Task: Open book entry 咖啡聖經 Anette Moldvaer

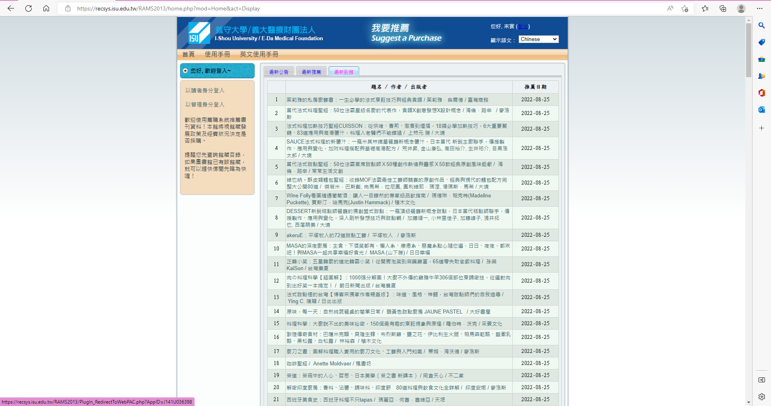Action: pyautogui.click(x=329, y=363)
